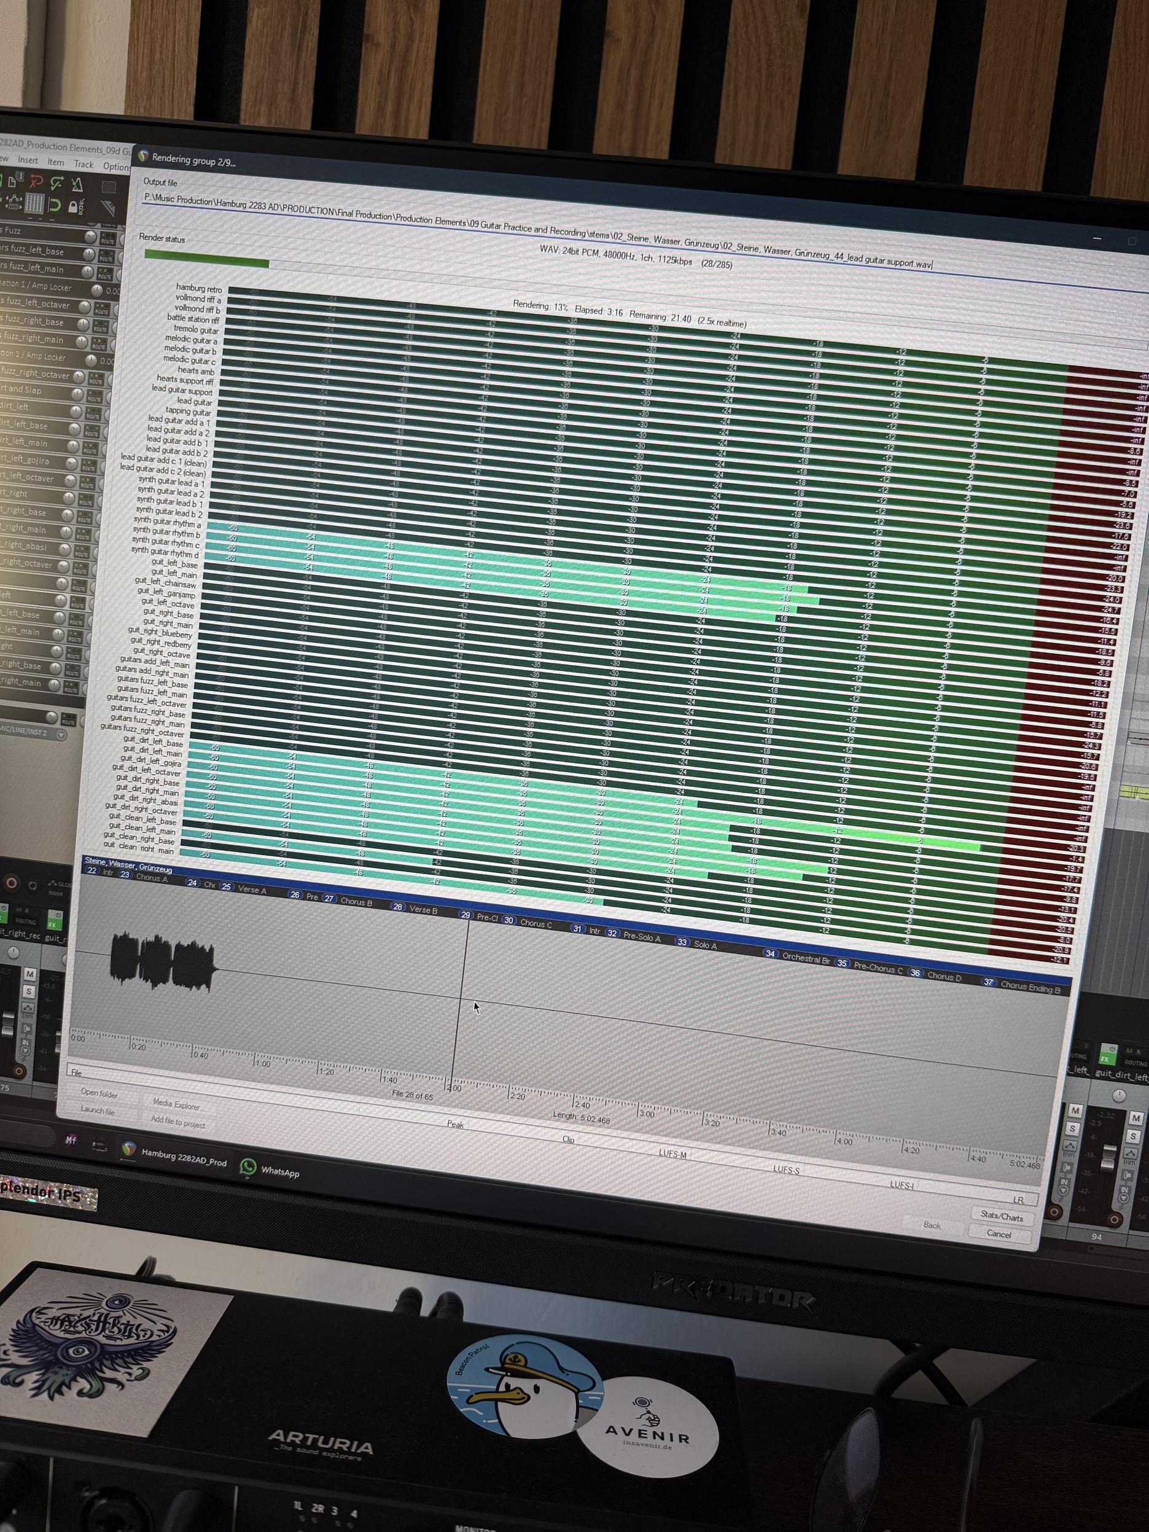The width and height of the screenshot is (1149, 1532).
Task: Open the Track menu
Action: [x=83, y=165]
